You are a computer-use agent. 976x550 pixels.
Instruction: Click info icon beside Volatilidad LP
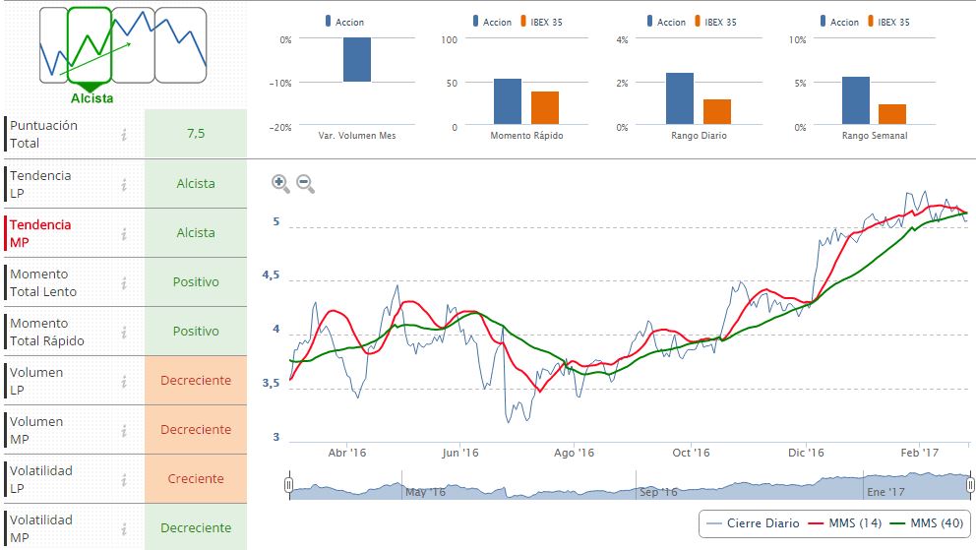[x=124, y=479]
